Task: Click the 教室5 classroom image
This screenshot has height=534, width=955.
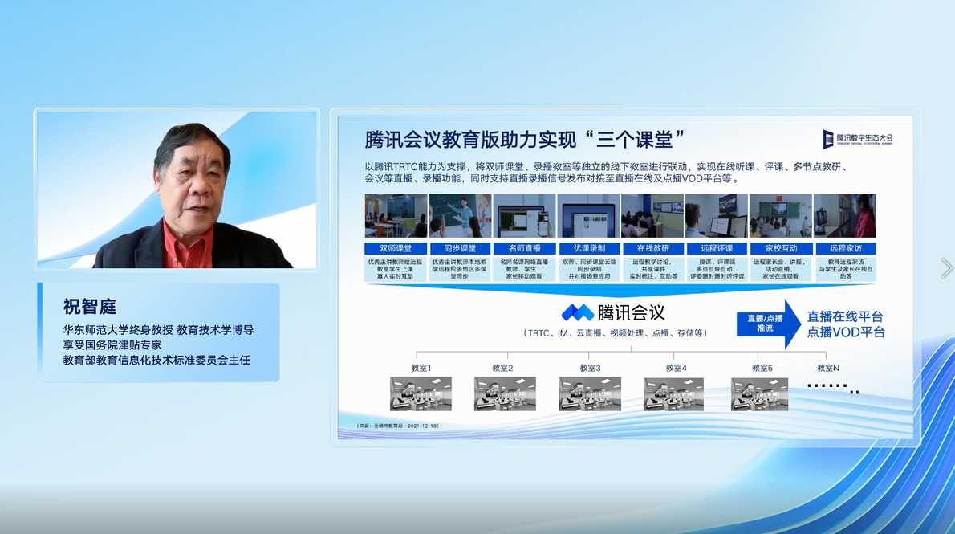Action: (758, 393)
